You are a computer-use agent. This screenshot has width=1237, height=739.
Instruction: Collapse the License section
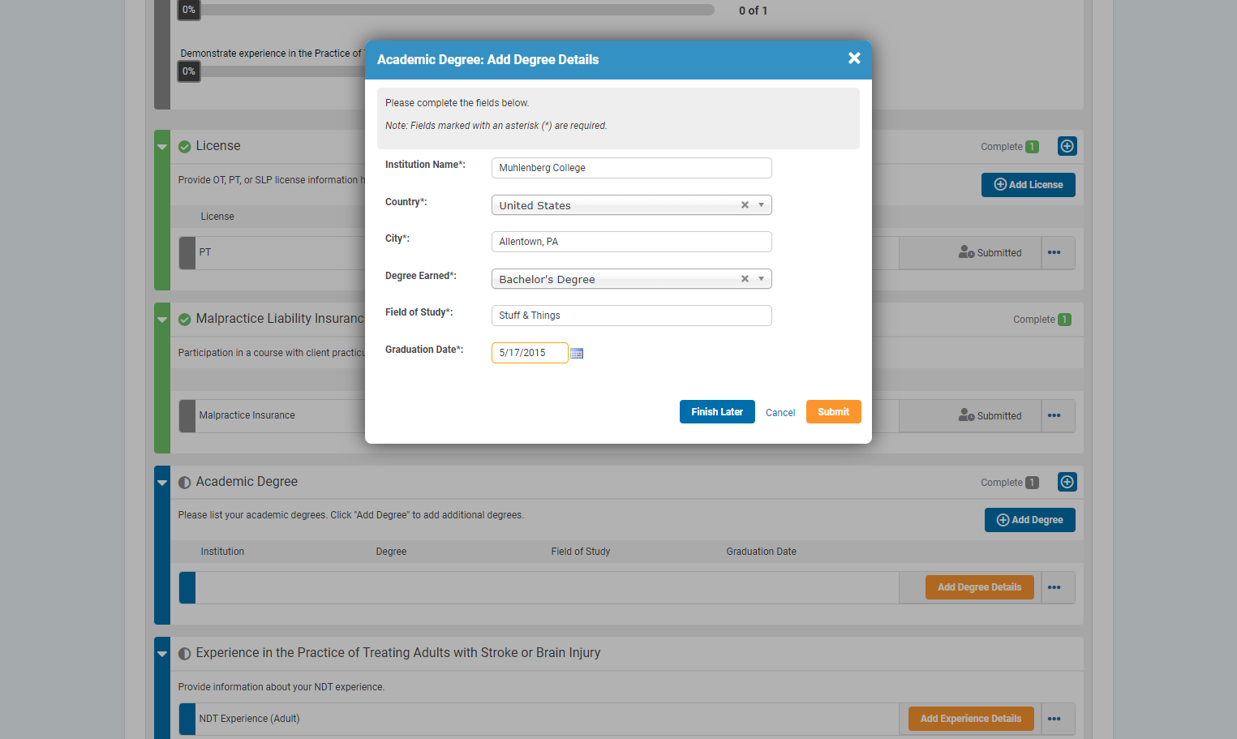[162, 147]
